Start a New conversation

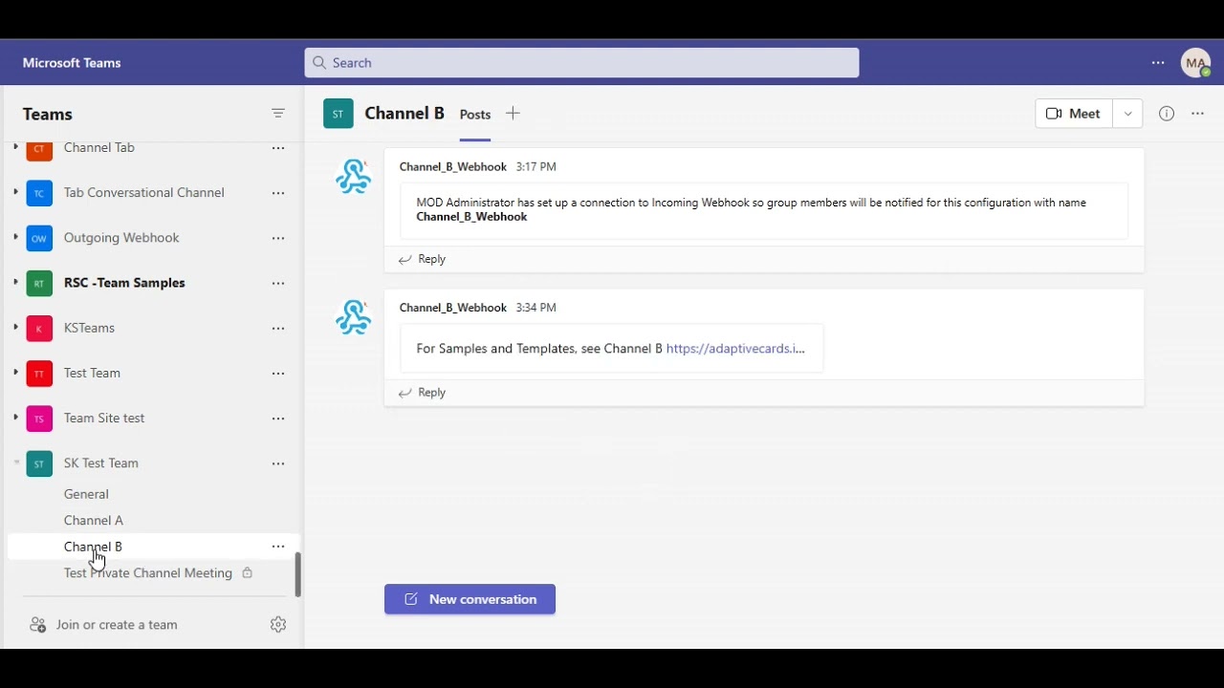tap(470, 599)
